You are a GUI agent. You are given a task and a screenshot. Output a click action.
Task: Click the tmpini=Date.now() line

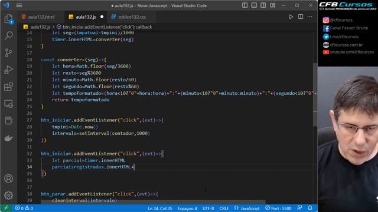click(x=75, y=127)
